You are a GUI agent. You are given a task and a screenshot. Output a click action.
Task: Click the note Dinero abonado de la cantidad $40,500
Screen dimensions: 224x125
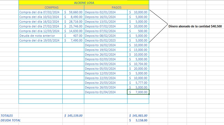click(195, 26)
